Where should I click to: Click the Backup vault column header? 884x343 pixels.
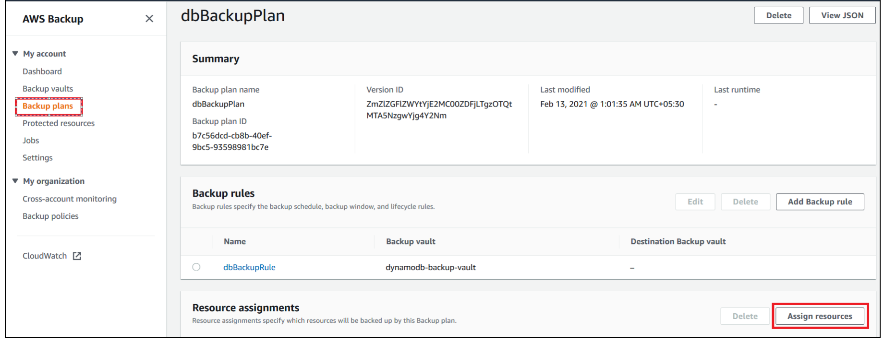[x=411, y=241]
